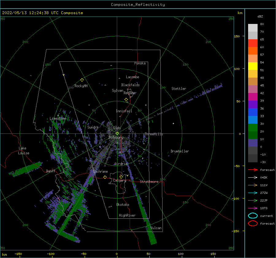
Task: Click the Okotoks label
Action: tap(123, 204)
